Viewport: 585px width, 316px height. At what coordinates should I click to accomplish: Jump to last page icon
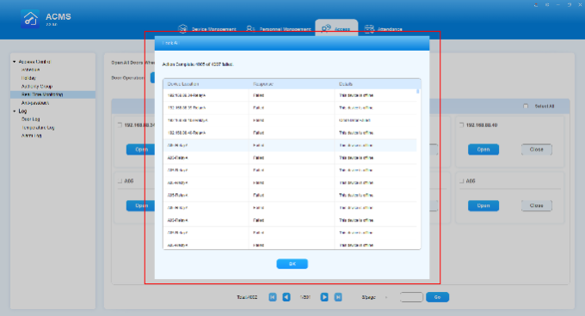(338, 297)
